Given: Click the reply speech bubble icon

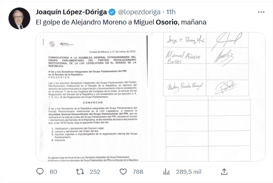Looking at the screenshot, I should tap(40, 171).
